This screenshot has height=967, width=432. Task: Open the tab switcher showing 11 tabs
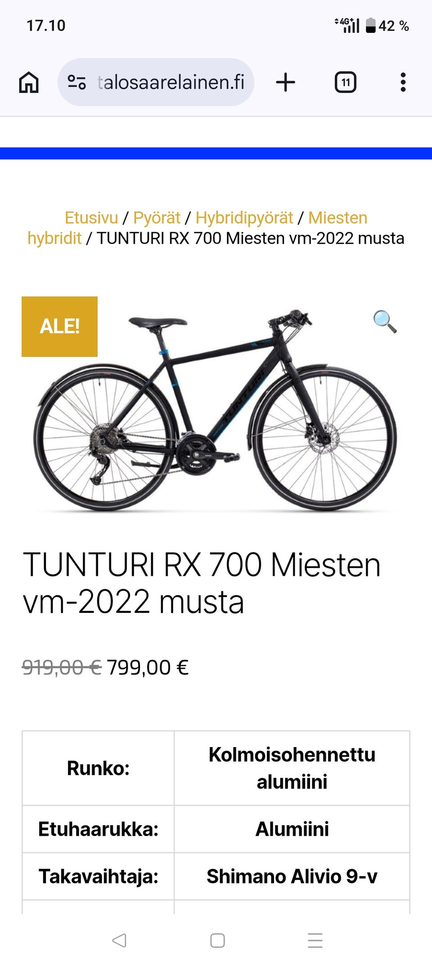click(345, 82)
